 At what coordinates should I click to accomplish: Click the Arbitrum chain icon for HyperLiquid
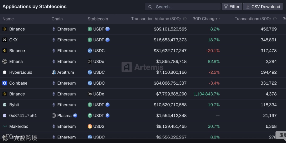coord(54,72)
